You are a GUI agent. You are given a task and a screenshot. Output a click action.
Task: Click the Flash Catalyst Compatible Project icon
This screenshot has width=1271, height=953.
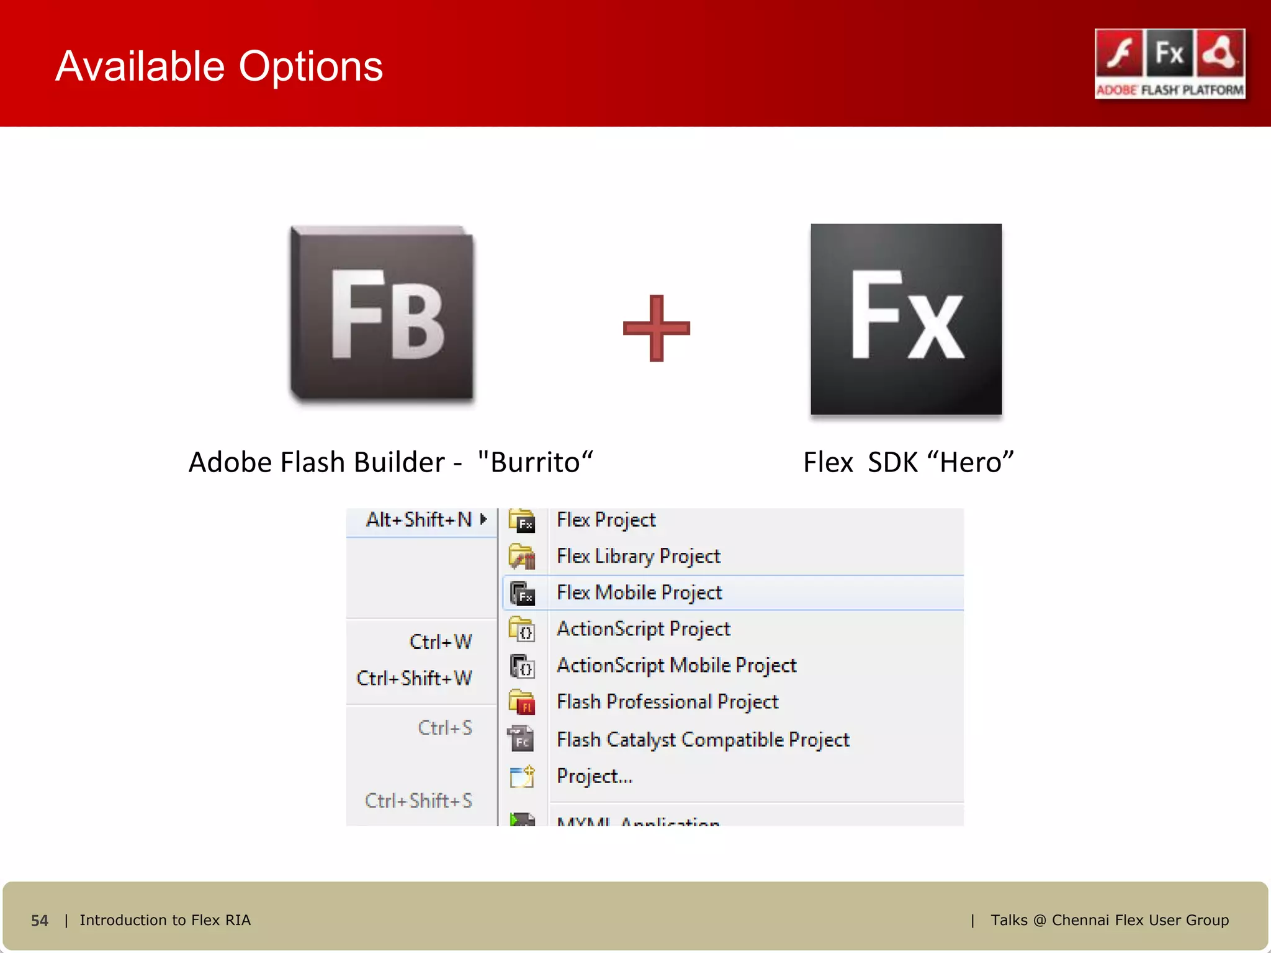pyautogui.click(x=521, y=739)
